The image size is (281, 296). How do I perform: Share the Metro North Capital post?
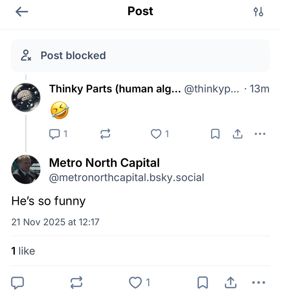point(230,283)
